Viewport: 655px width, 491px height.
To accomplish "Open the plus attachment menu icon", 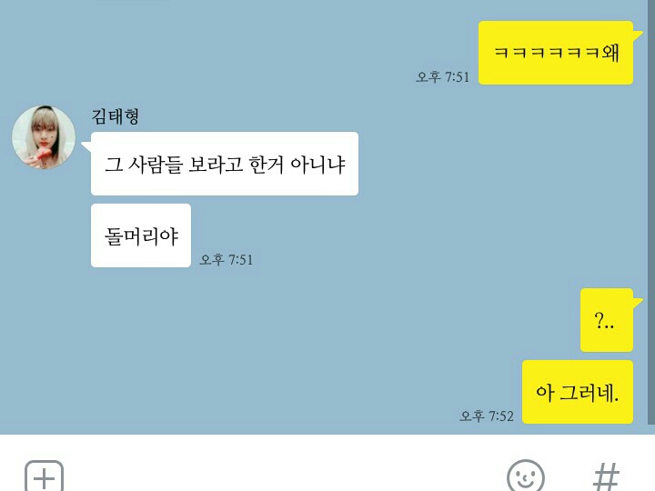I will pos(44,476).
